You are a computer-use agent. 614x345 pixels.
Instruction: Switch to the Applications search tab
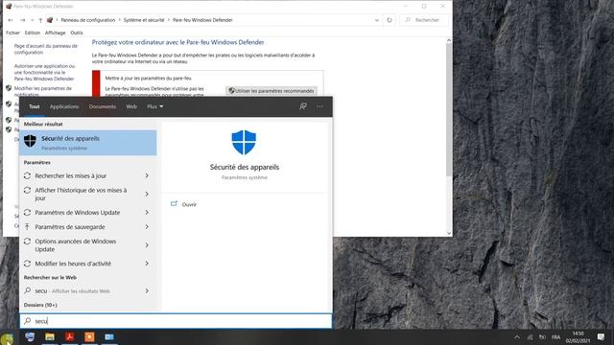(64, 106)
